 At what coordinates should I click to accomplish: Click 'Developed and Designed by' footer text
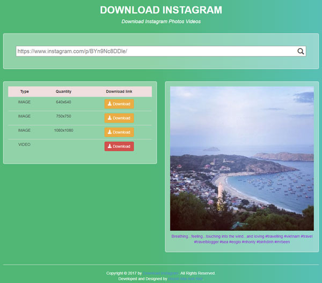click(x=143, y=279)
